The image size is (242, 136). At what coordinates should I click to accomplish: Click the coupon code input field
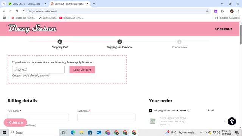[39, 70]
